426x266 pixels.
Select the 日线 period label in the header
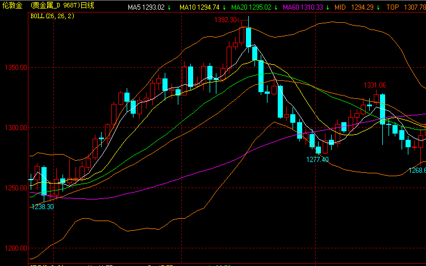pyautogui.click(x=87, y=6)
